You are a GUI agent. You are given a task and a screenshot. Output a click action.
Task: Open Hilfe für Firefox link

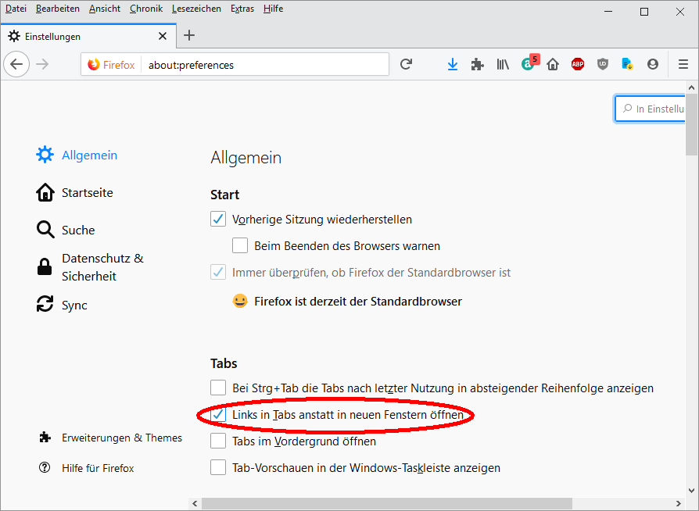point(87,468)
